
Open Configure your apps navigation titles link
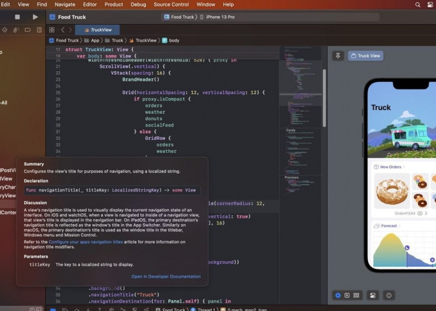click(x=86, y=242)
